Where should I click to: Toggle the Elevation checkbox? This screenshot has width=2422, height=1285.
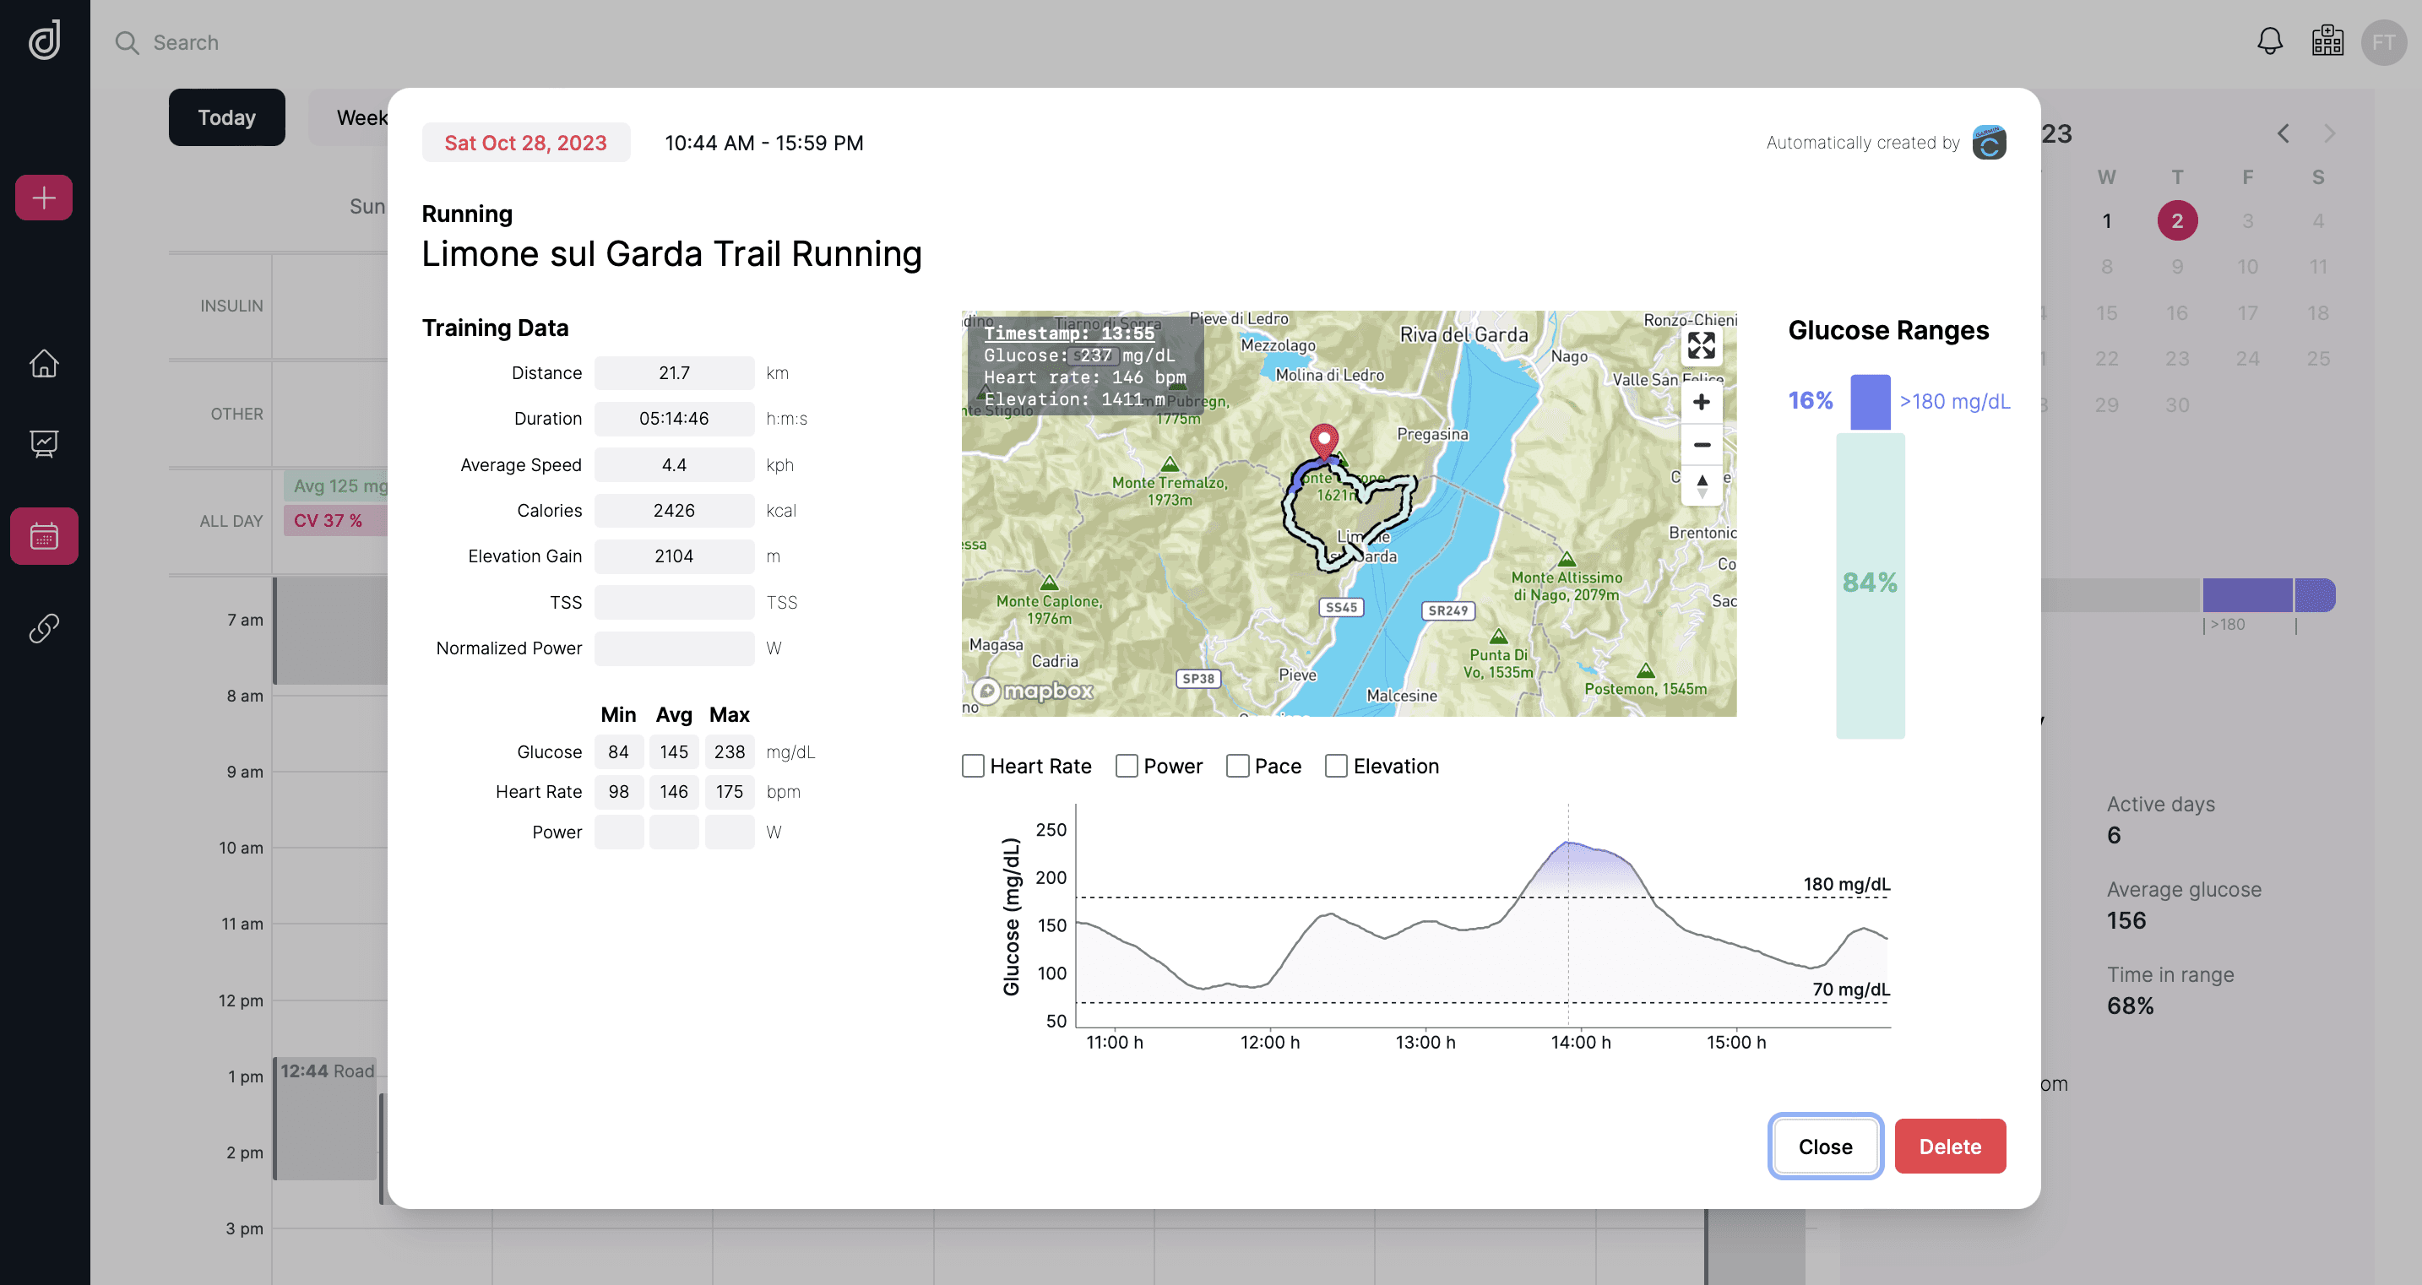[1335, 766]
